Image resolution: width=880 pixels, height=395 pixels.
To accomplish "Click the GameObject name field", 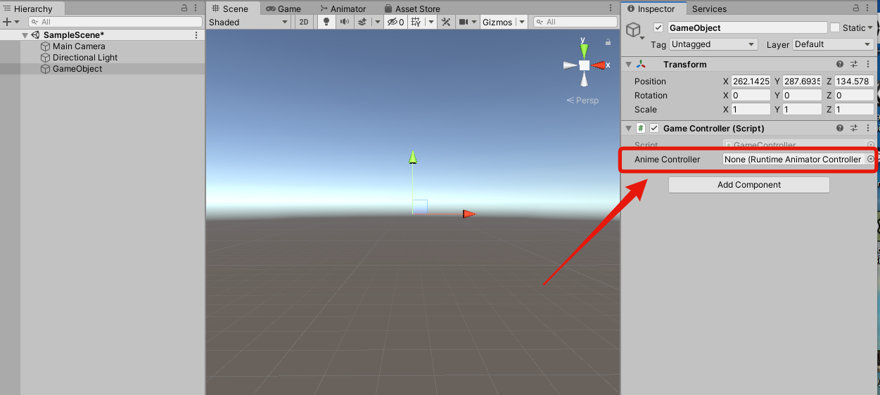I will coord(747,27).
